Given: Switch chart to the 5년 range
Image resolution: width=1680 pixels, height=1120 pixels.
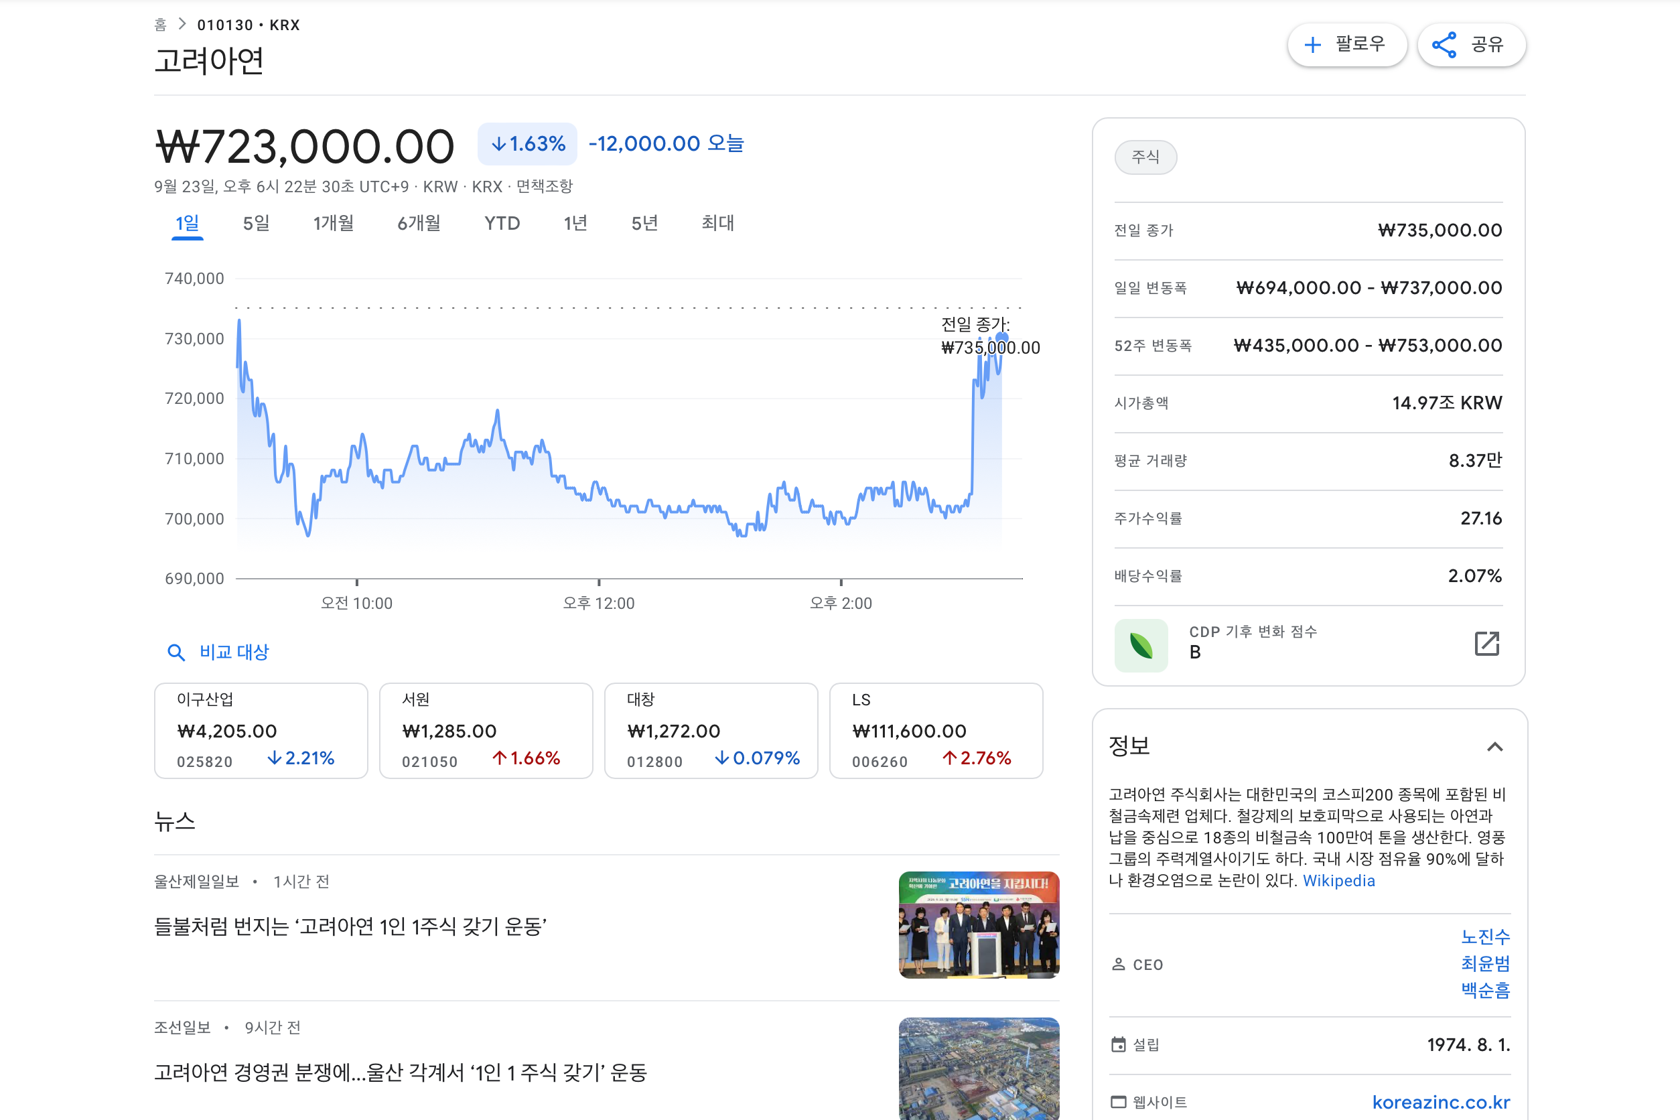Looking at the screenshot, I should (x=645, y=224).
